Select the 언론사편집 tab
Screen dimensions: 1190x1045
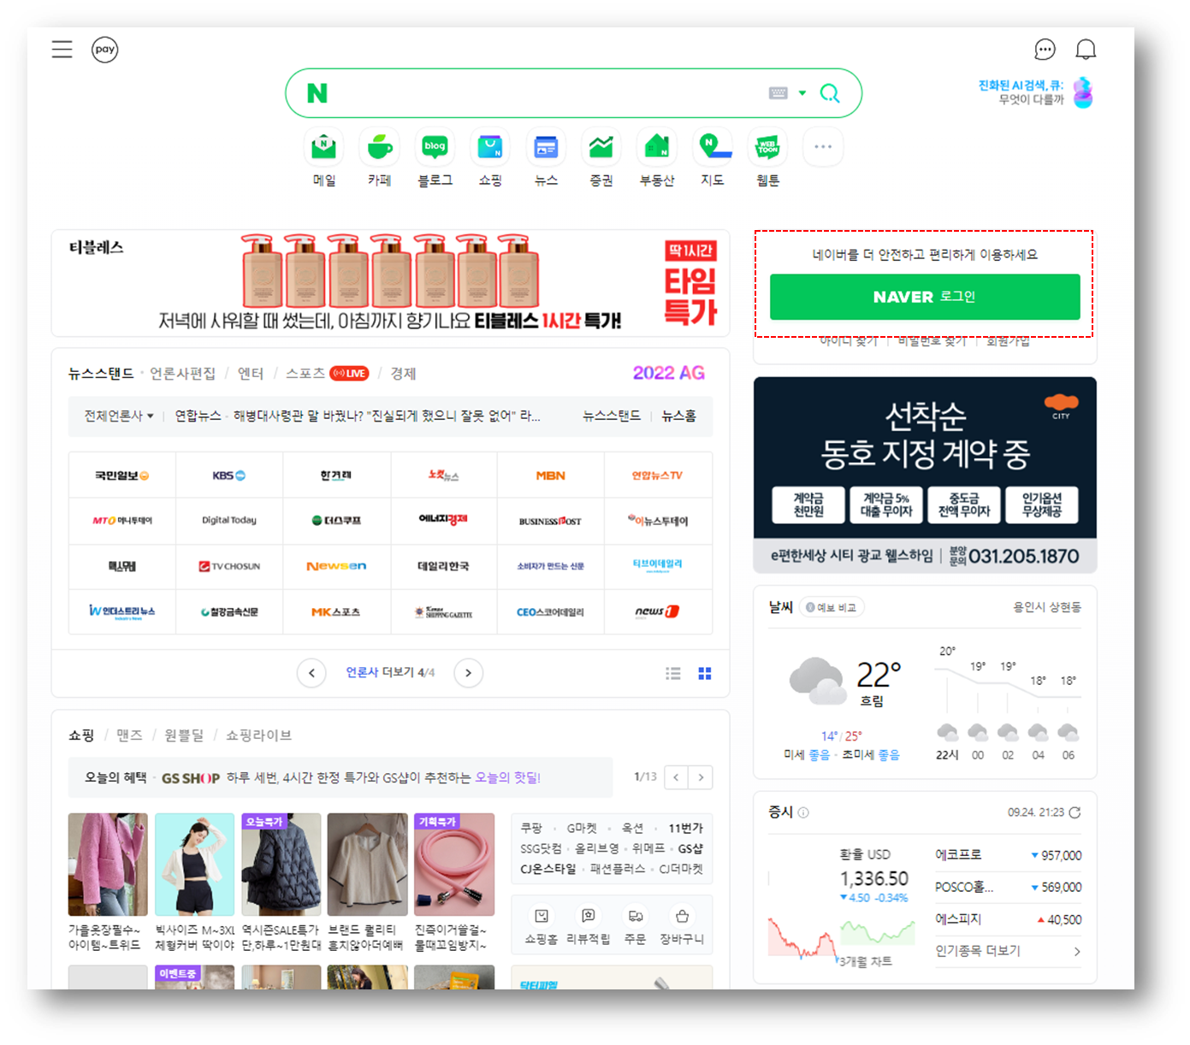(x=182, y=374)
